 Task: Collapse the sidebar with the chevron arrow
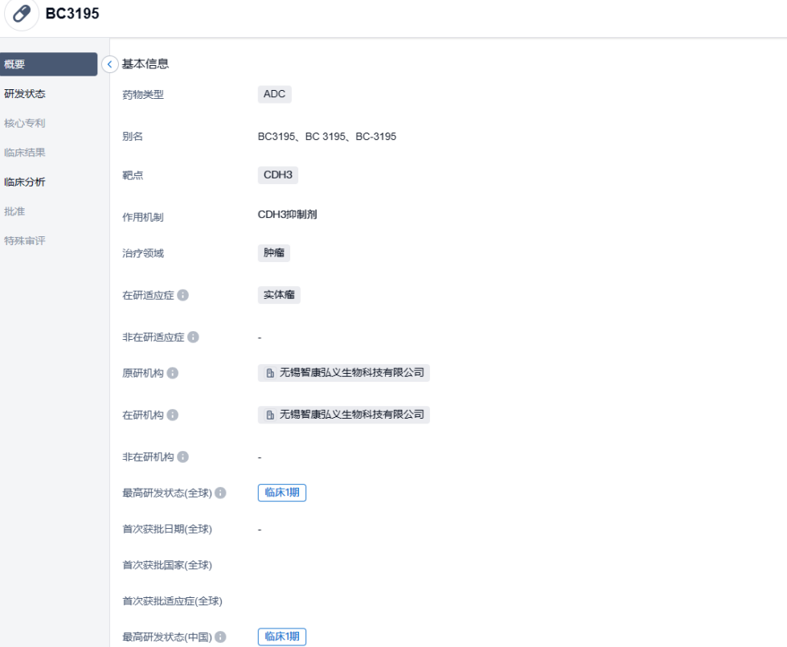110,64
